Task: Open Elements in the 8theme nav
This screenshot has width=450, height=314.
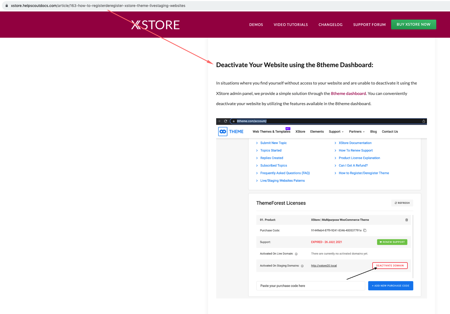Action: tap(317, 132)
